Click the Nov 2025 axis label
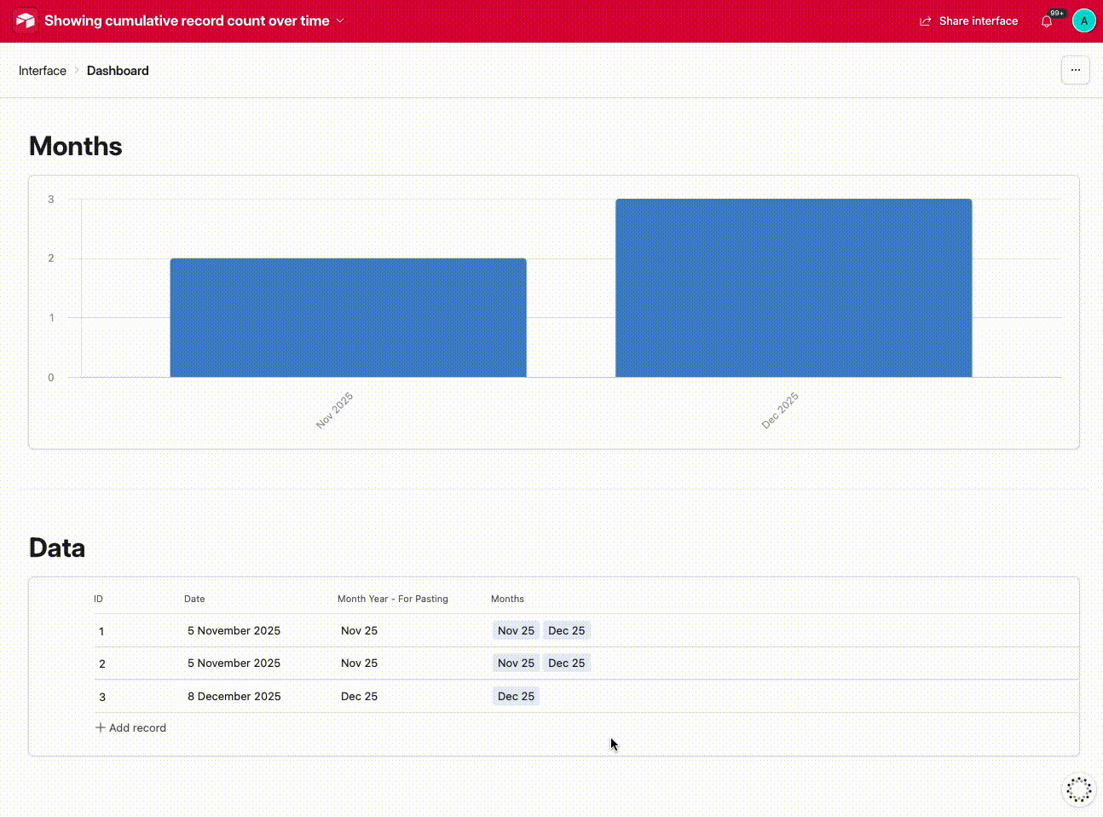Image resolution: width=1103 pixels, height=817 pixels. click(x=334, y=410)
